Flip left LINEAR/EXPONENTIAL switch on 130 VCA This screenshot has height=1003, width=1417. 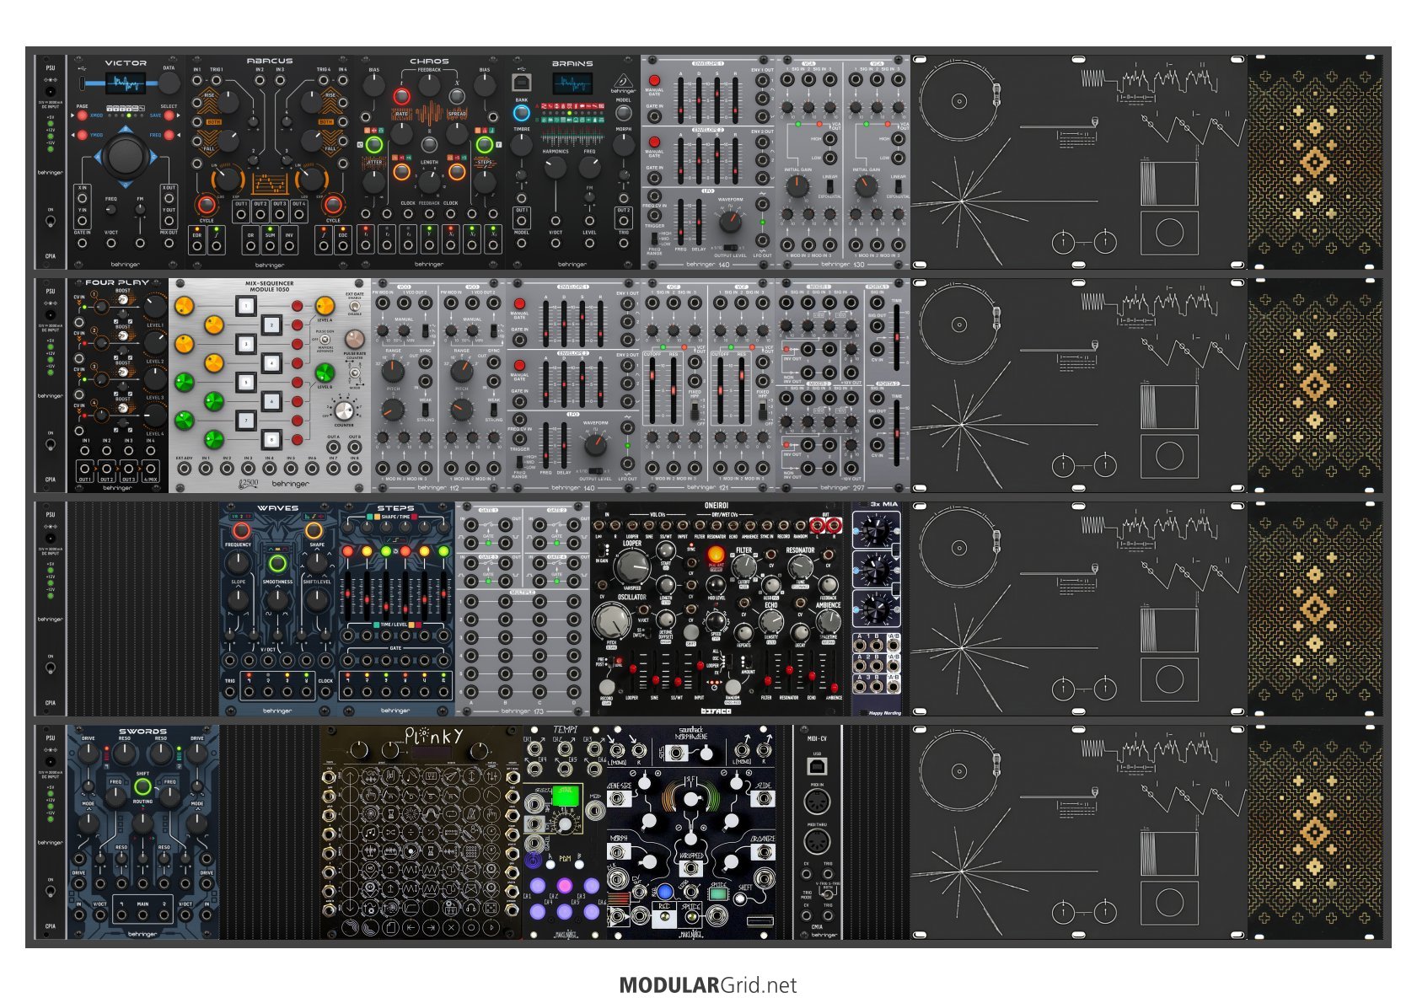[x=829, y=186]
